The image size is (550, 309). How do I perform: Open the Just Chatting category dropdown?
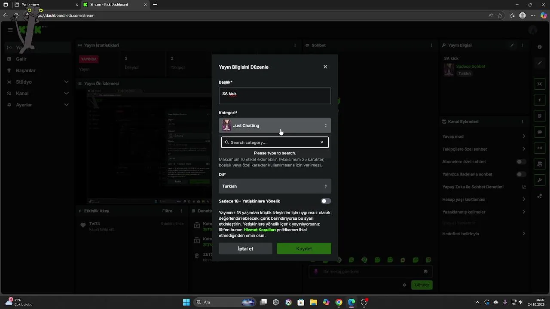275,125
